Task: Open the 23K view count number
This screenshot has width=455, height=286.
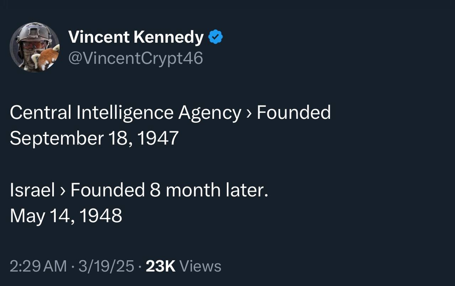Action: (x=161, y=266)
